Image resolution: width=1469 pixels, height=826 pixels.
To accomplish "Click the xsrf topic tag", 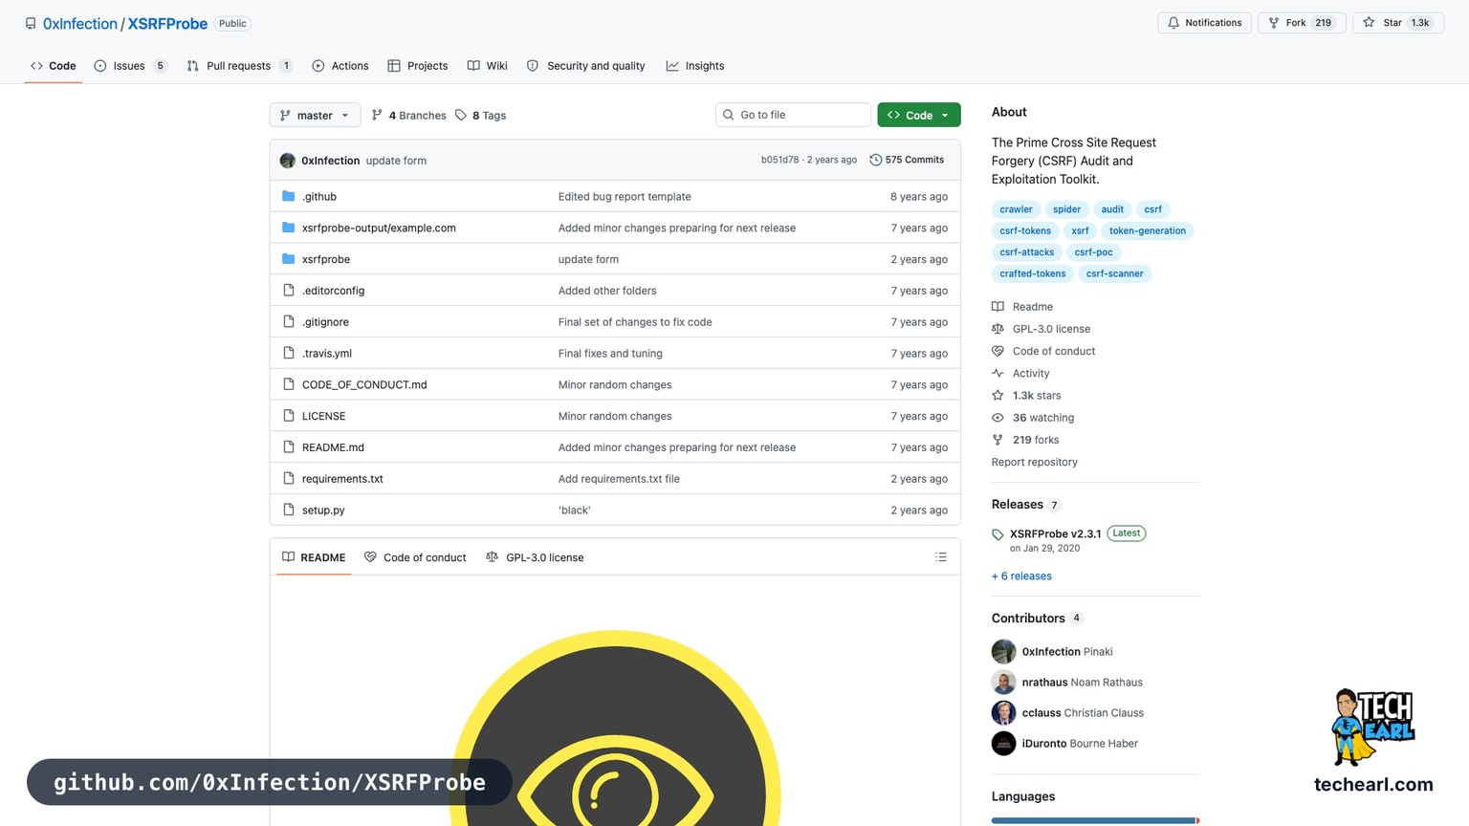I will coord(1080,230).
